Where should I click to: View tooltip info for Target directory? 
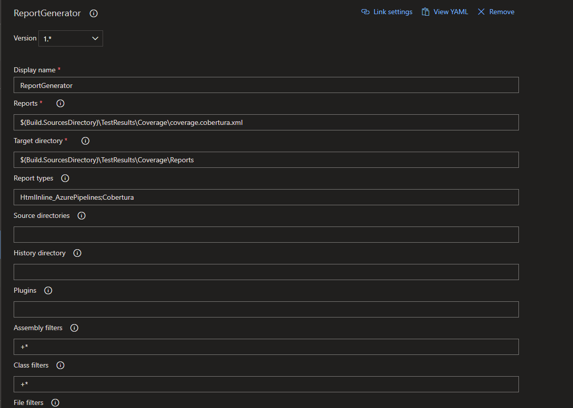[x=85, y=141]
